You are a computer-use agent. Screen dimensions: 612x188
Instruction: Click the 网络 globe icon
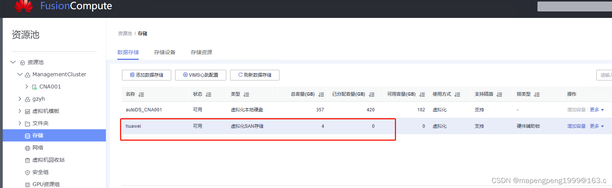28,148
